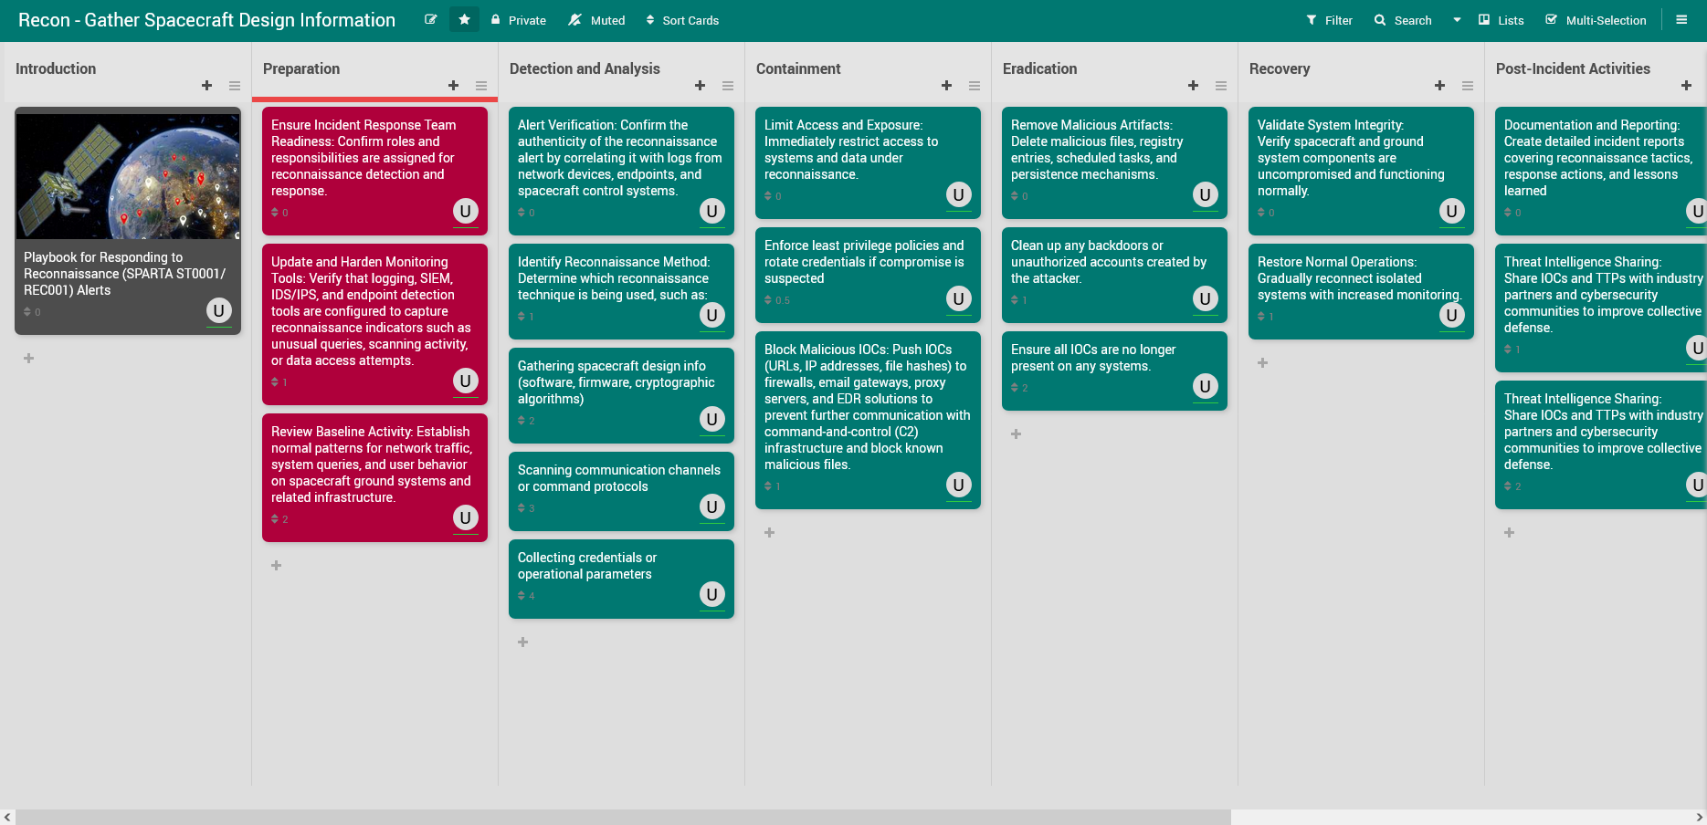Open the Sort Cards menu
The width and height of the screenshot is (1707, 825).
click(x=682, y=20)
